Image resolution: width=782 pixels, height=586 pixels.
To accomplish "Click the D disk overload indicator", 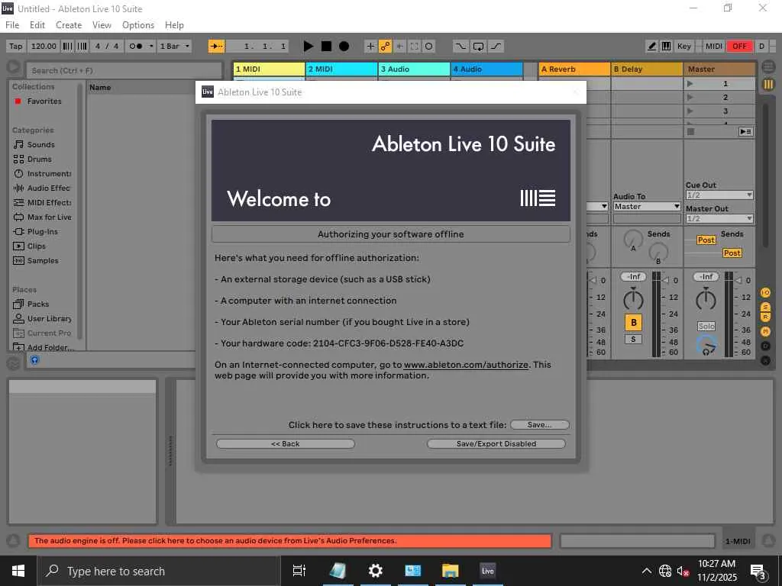I will click(x=761, y=47).
